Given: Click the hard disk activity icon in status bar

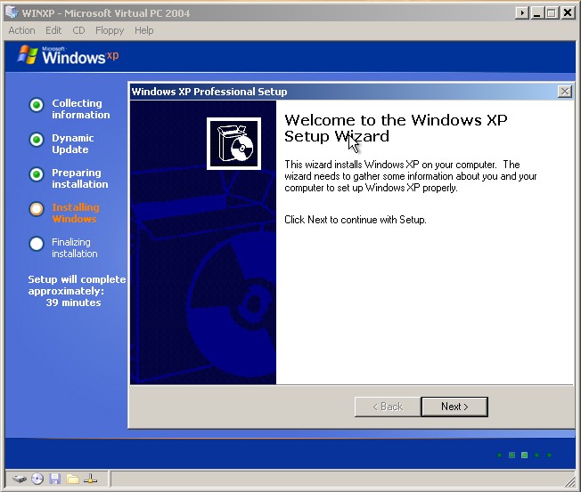Looking at the screenshot, I should [x=20, y=479].
